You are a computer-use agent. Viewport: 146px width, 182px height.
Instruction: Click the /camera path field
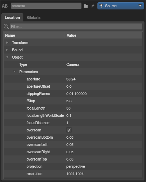click(46, 6)
